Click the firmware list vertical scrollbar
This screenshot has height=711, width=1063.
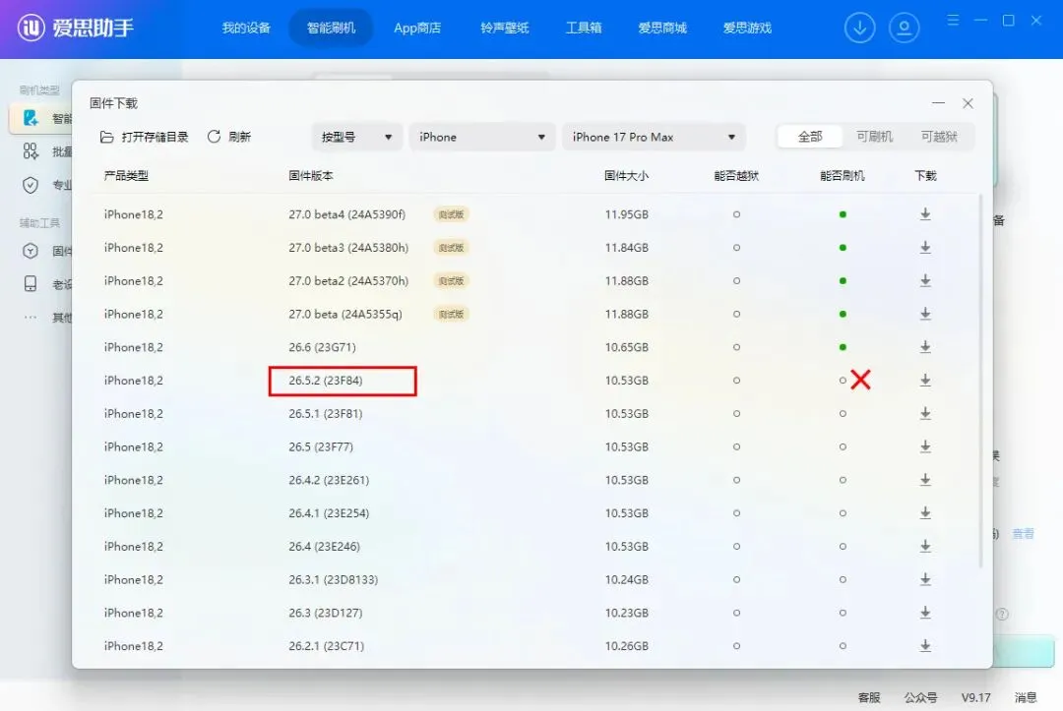point(980,381)
